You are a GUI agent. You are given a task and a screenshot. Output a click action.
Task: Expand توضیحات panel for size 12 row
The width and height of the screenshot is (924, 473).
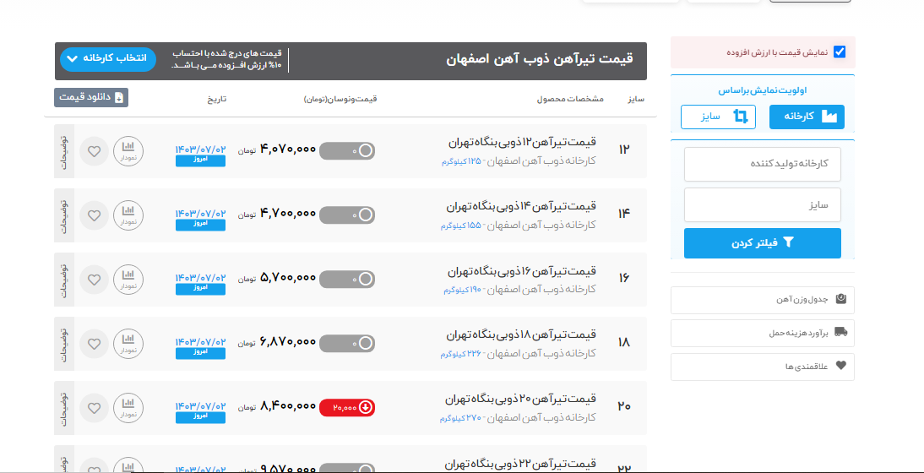[64, 151]
